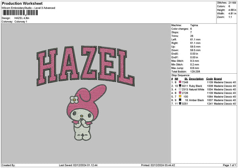Click the Trims value 26
238x168 pixels.
pyautogui.click(x=192, y=36)
